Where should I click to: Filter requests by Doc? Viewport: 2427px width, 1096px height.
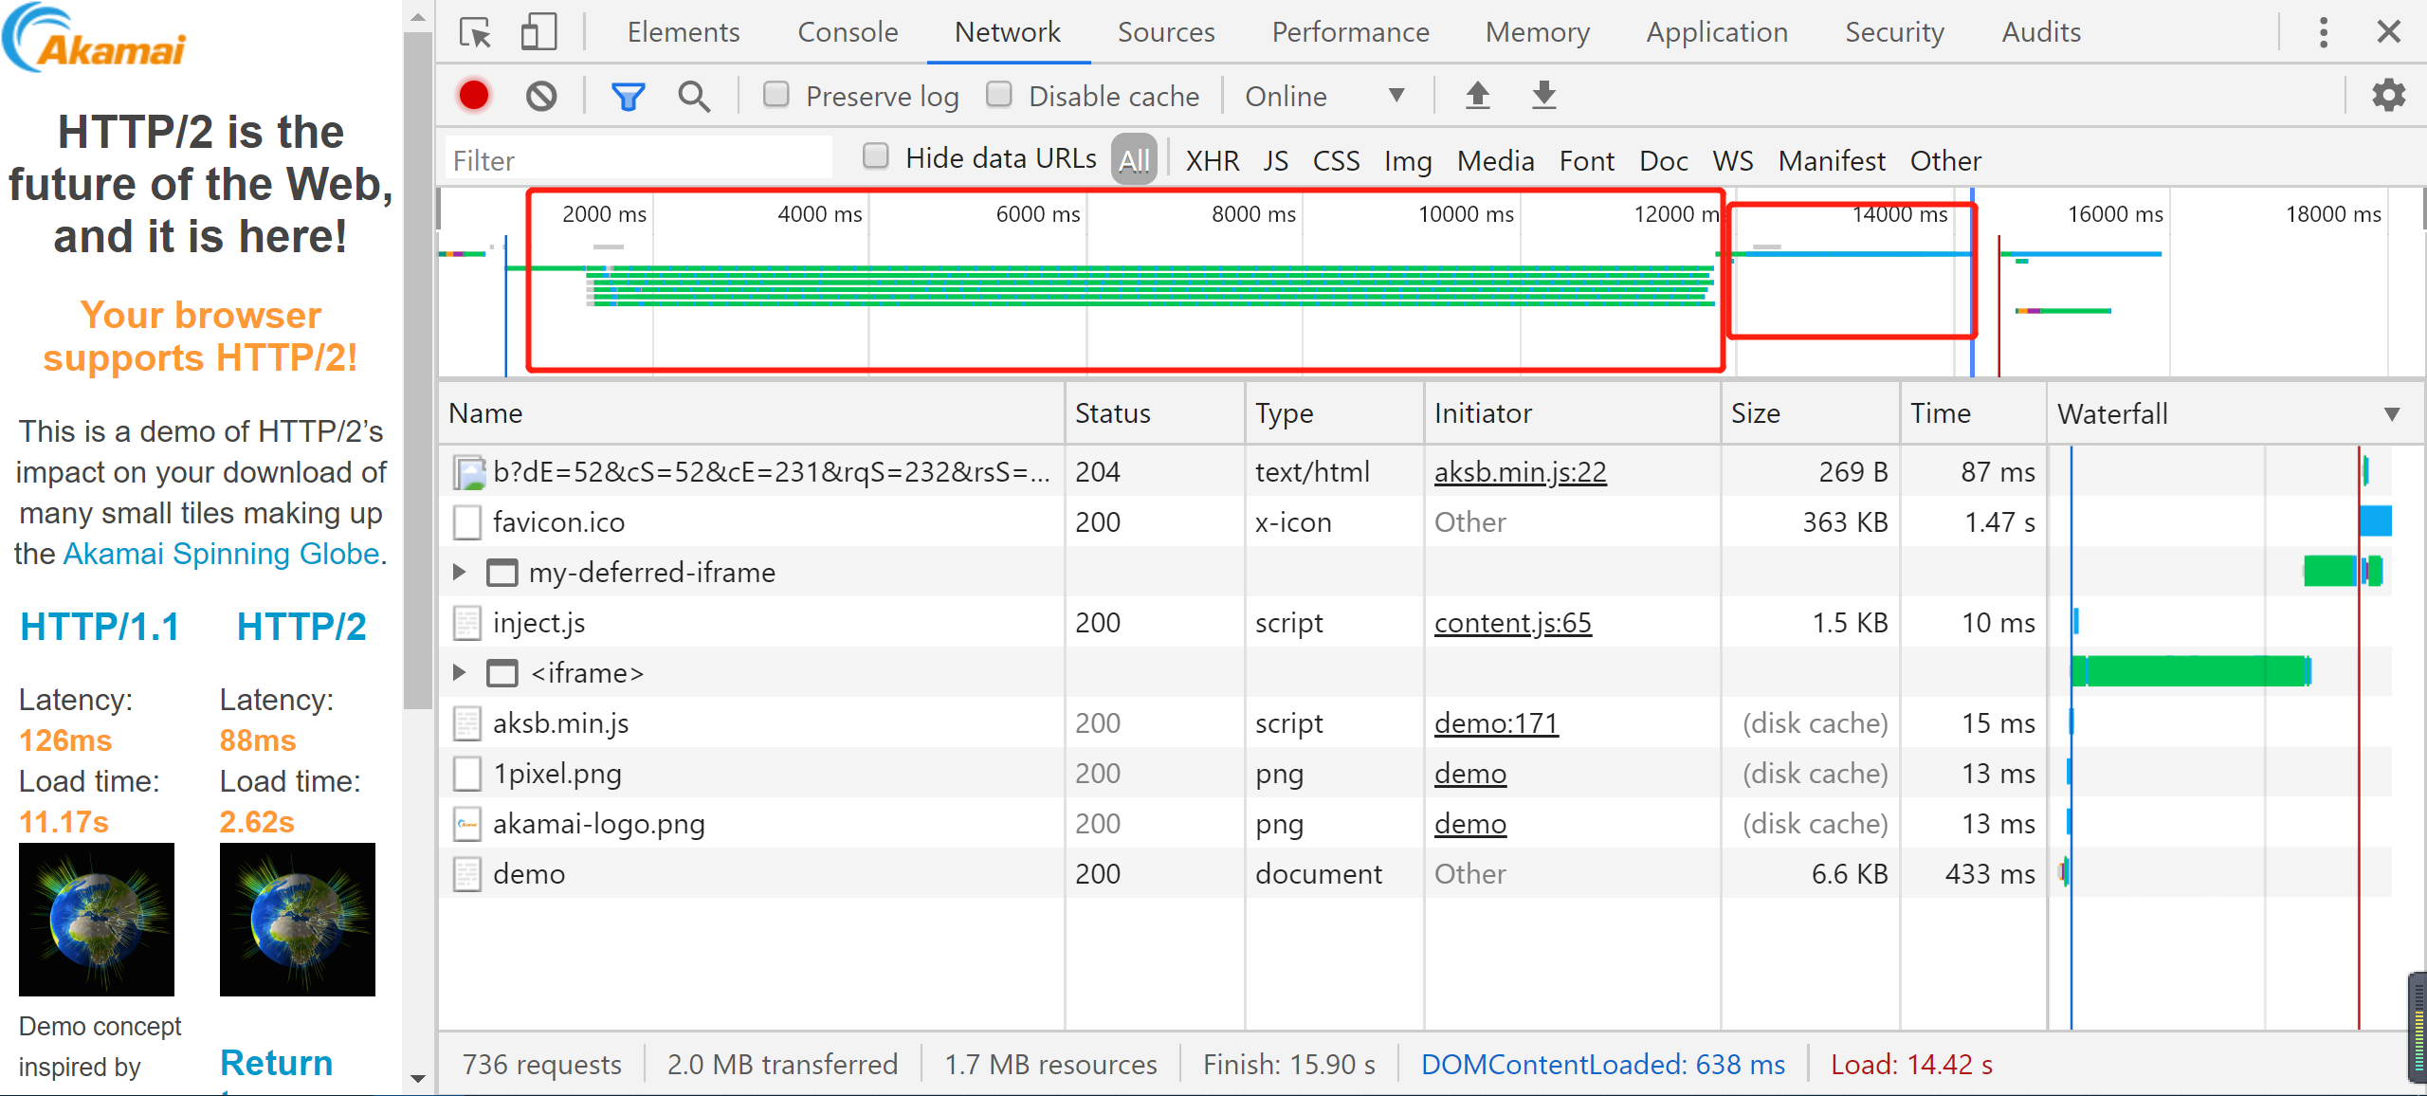(x=1663, y=160)
